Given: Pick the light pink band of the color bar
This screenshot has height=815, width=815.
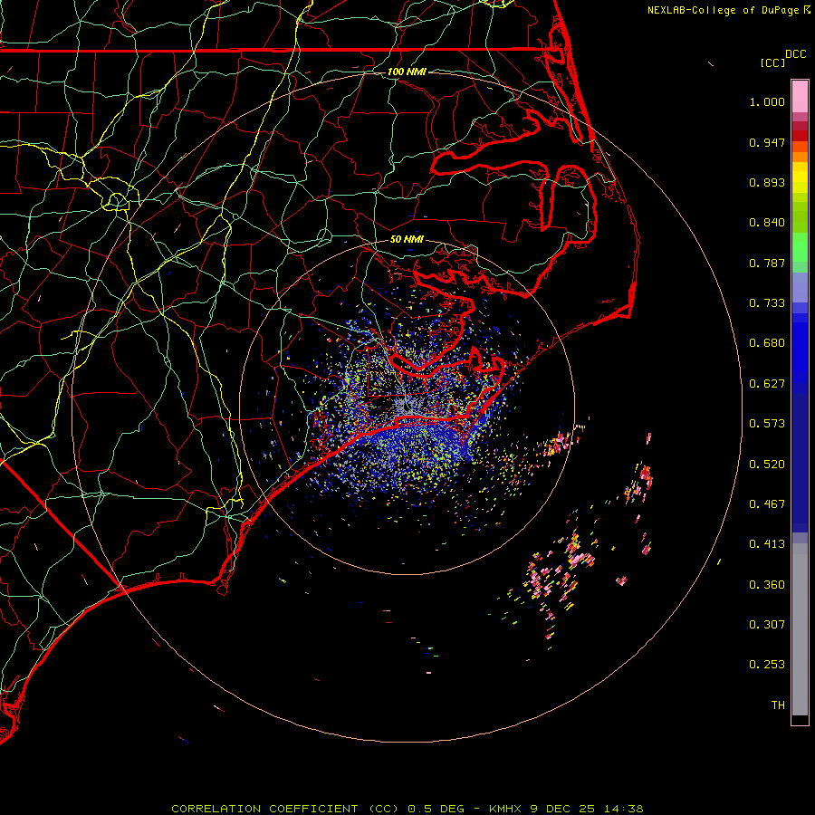Looking at the screenshot, I should [800, 97].
